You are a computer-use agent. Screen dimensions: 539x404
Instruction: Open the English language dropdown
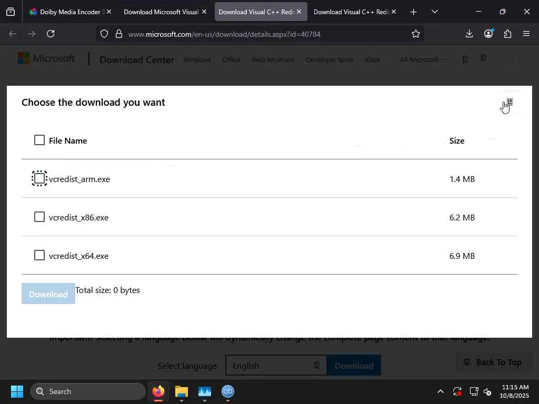click(276, 366)
